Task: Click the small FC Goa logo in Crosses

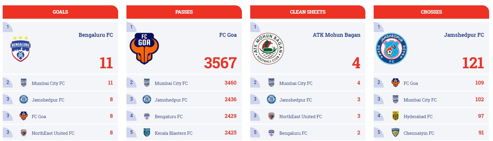Action: pos(395,83)
